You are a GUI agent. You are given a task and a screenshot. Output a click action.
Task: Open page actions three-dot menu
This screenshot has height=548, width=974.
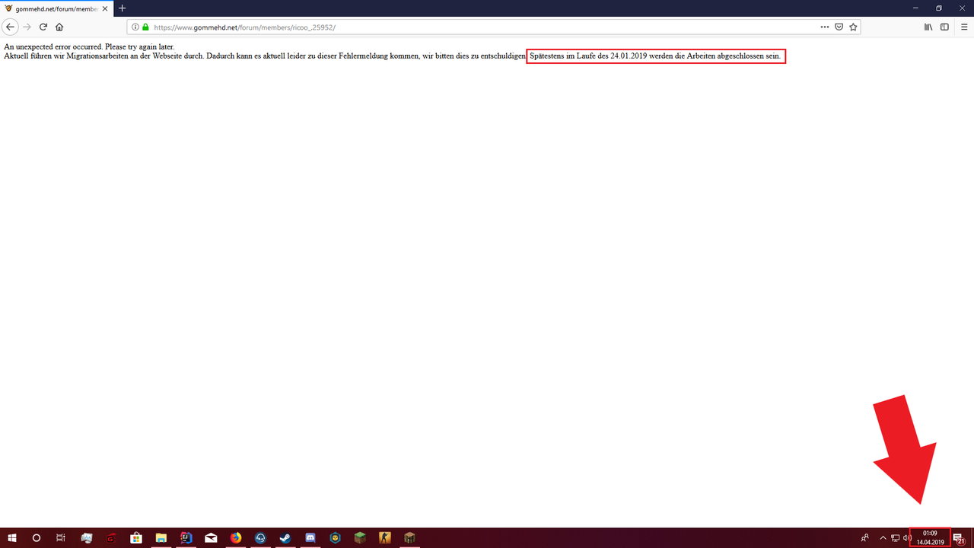825,27
